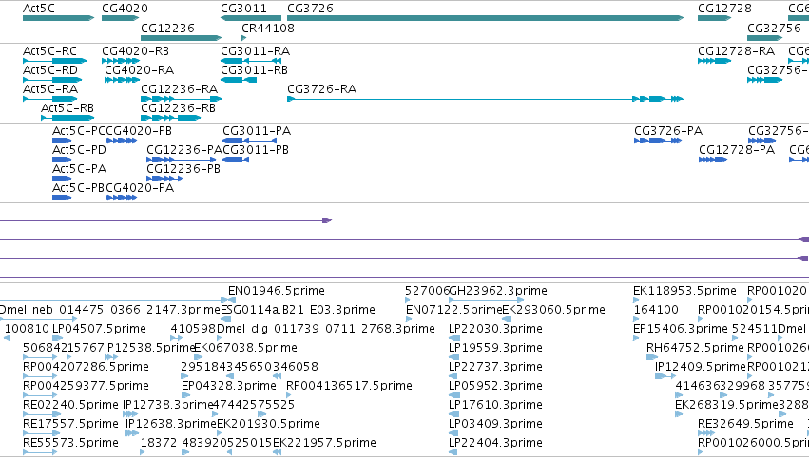Click protein CG3011-PA label
809x457 pixels.
click(x=257, y=131)
